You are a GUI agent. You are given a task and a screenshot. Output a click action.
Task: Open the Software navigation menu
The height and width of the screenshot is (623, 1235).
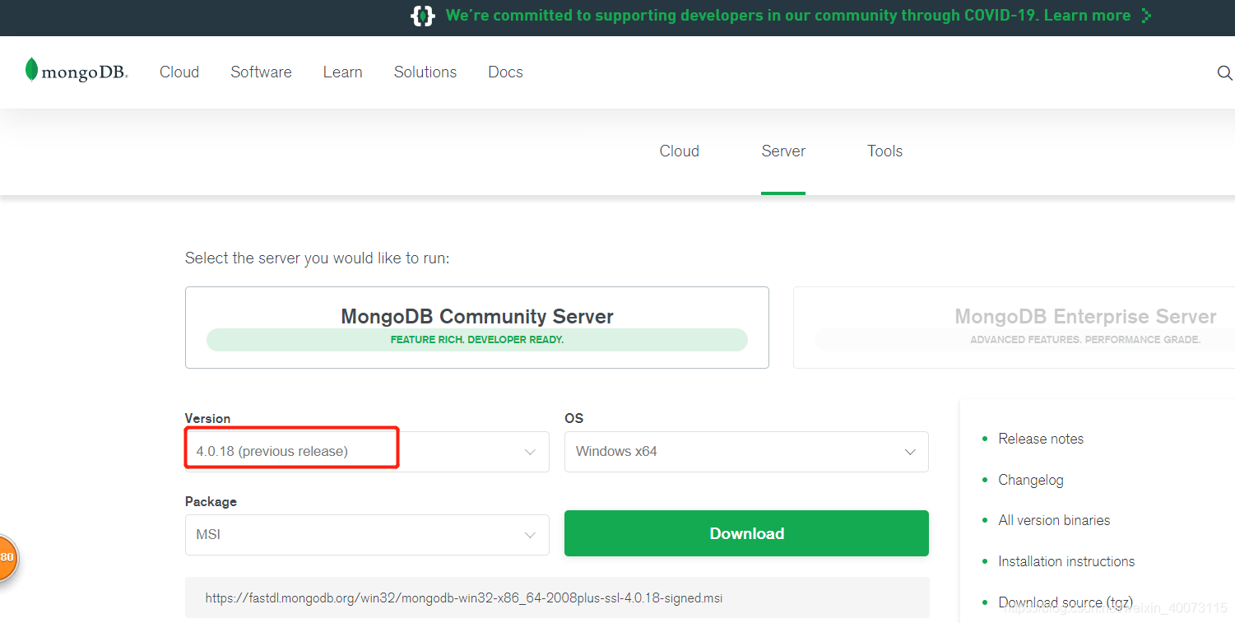[261, 72]
